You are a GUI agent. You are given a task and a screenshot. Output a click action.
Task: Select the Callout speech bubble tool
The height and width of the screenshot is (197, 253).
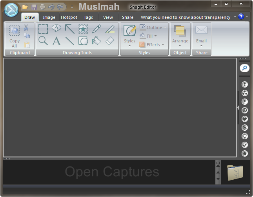pyautogui.click(x=56, y=29)
